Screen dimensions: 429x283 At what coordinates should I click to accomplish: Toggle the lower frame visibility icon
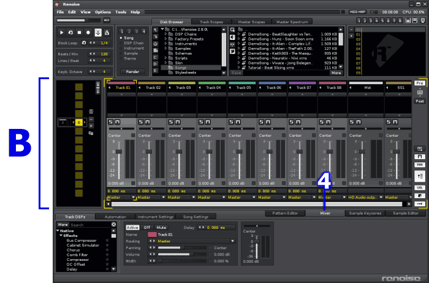coord(415,20)
